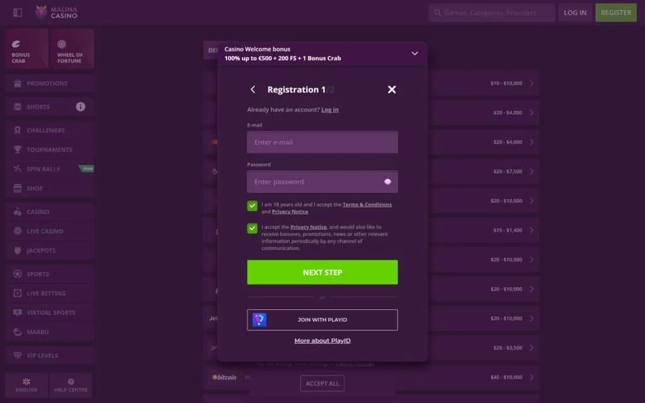The height and width of the screenshot is (403, 645).
Task: Click the $15 - $1,400 limit text
Action: (508, 230)
